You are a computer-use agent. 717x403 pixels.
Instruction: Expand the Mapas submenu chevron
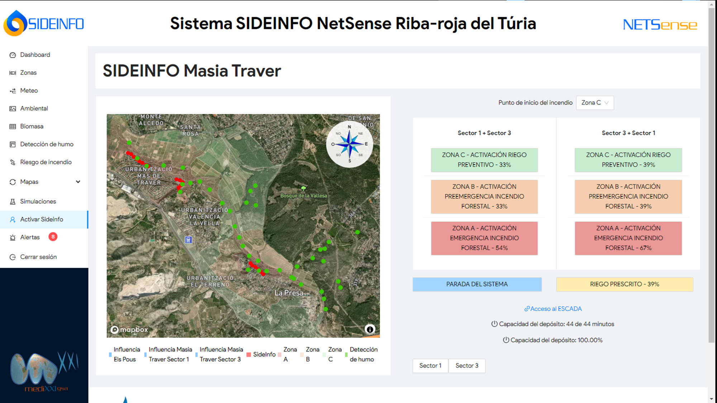(x=78, y=182)
